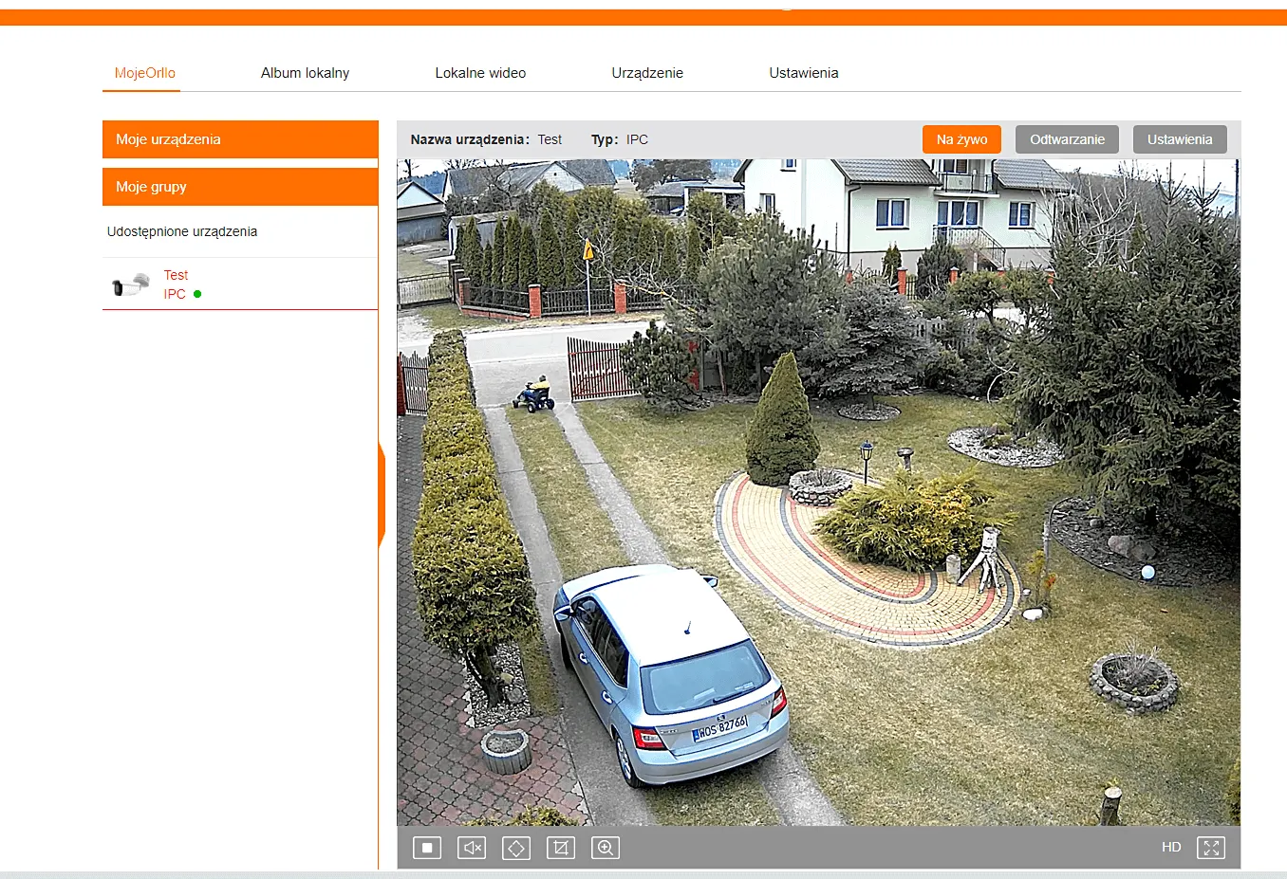The image size is (1287, 879).
Task: Collapse the sidebar with orange handle
Action: pos(382,494)
